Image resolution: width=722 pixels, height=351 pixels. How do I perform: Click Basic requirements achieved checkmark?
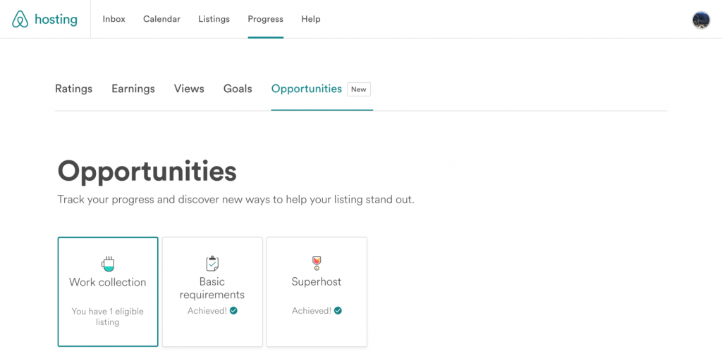233,311
